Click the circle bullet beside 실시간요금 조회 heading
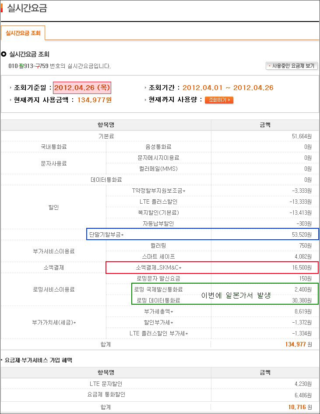This screenshot has height=414, width=320. (4, 54)
